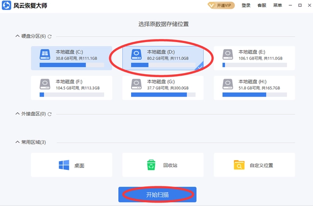The width and height of the screenshot is (313, 206).
Task: Click the checkmark on D: drive card
Action: (x=200, y=67)
